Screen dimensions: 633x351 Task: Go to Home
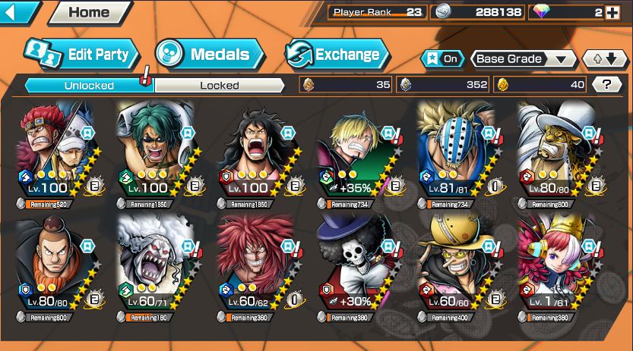pyautogui.click(x=89, y=12)
